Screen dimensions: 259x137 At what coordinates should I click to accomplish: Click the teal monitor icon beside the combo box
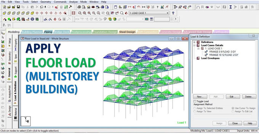[x=147, y=19]
